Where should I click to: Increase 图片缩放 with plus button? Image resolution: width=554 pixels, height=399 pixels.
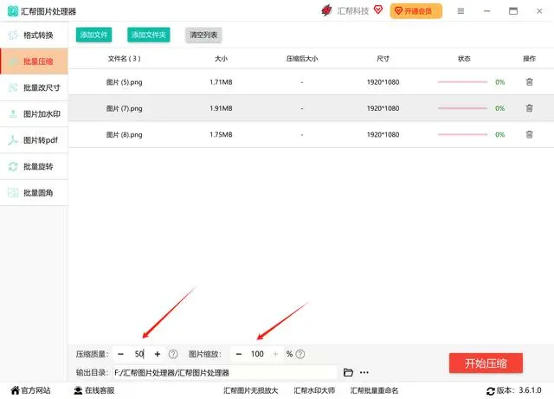[275, 354]
